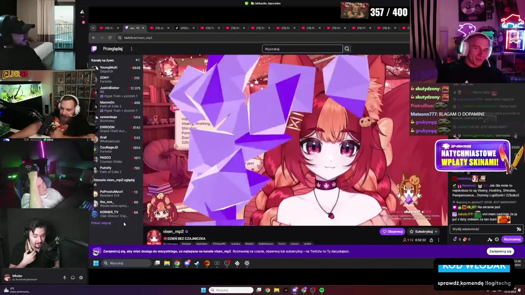
Task: Open chat settings gear icon
Action: (497, 239)
